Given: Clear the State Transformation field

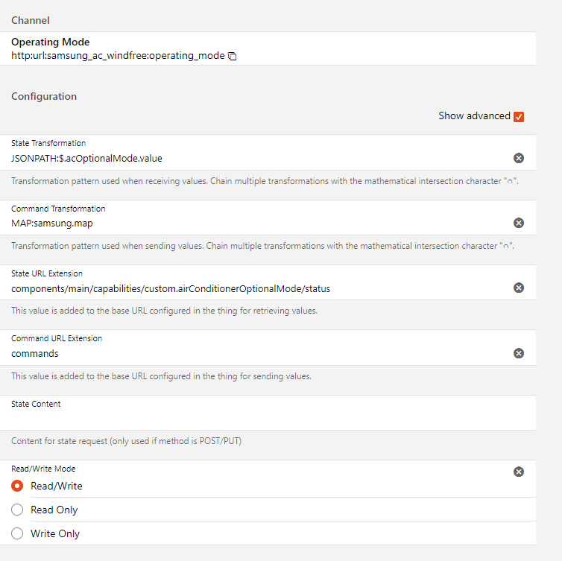Looking at the screenshot, I should (519, 158).
